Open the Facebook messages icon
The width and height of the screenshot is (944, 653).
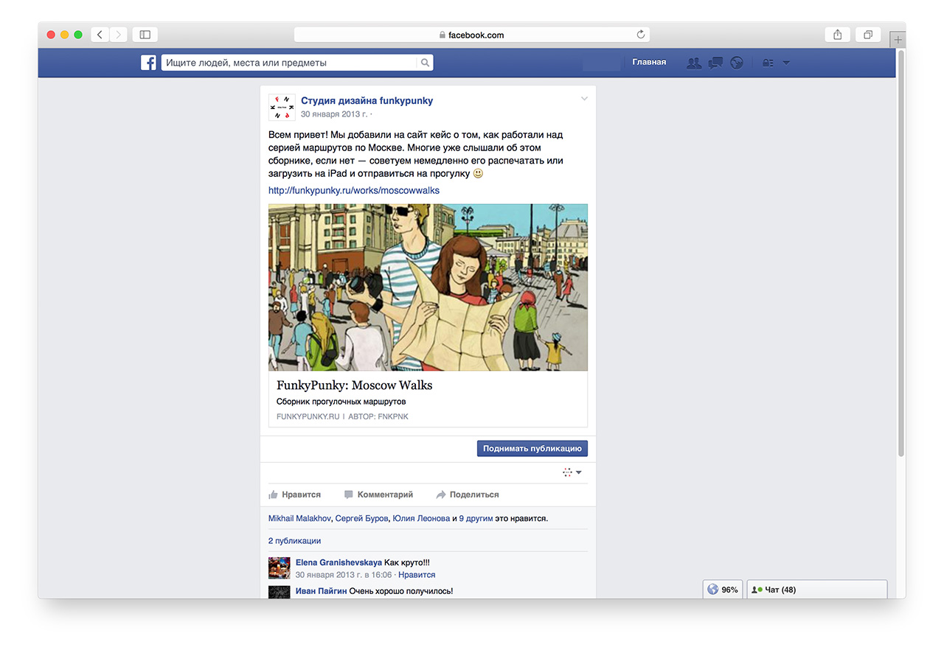715,63
